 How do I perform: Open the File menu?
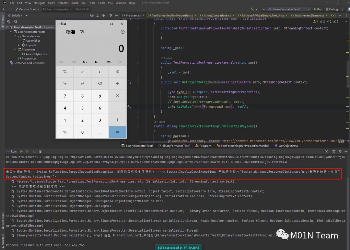tap(12, 3)
